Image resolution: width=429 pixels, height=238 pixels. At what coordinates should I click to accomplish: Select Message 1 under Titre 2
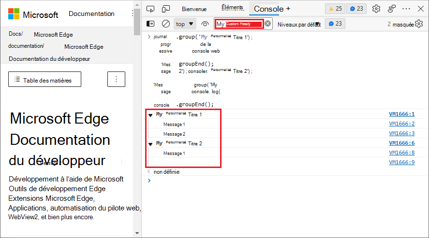point(174,154)
